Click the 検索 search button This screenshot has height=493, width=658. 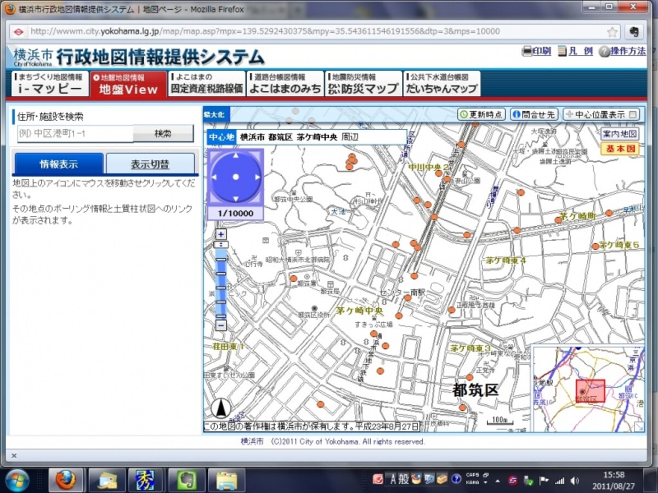[163, 134]
